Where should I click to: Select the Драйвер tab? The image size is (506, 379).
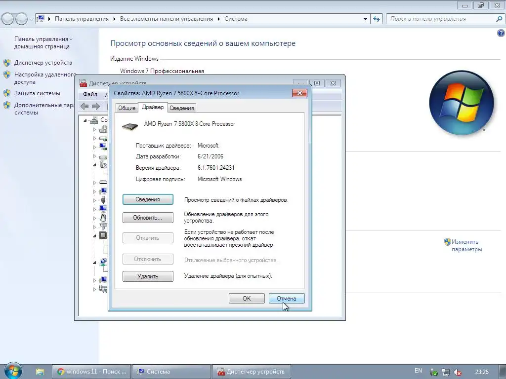click(x=153, y=107)
